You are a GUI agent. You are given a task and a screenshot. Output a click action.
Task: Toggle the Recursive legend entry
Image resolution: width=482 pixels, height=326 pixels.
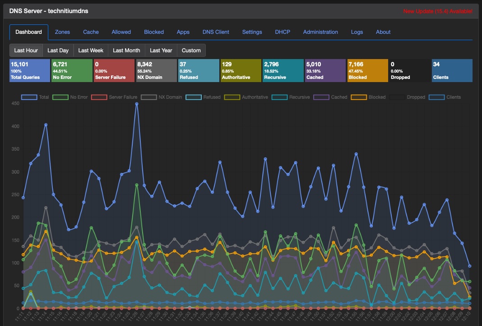click(291, 97)
